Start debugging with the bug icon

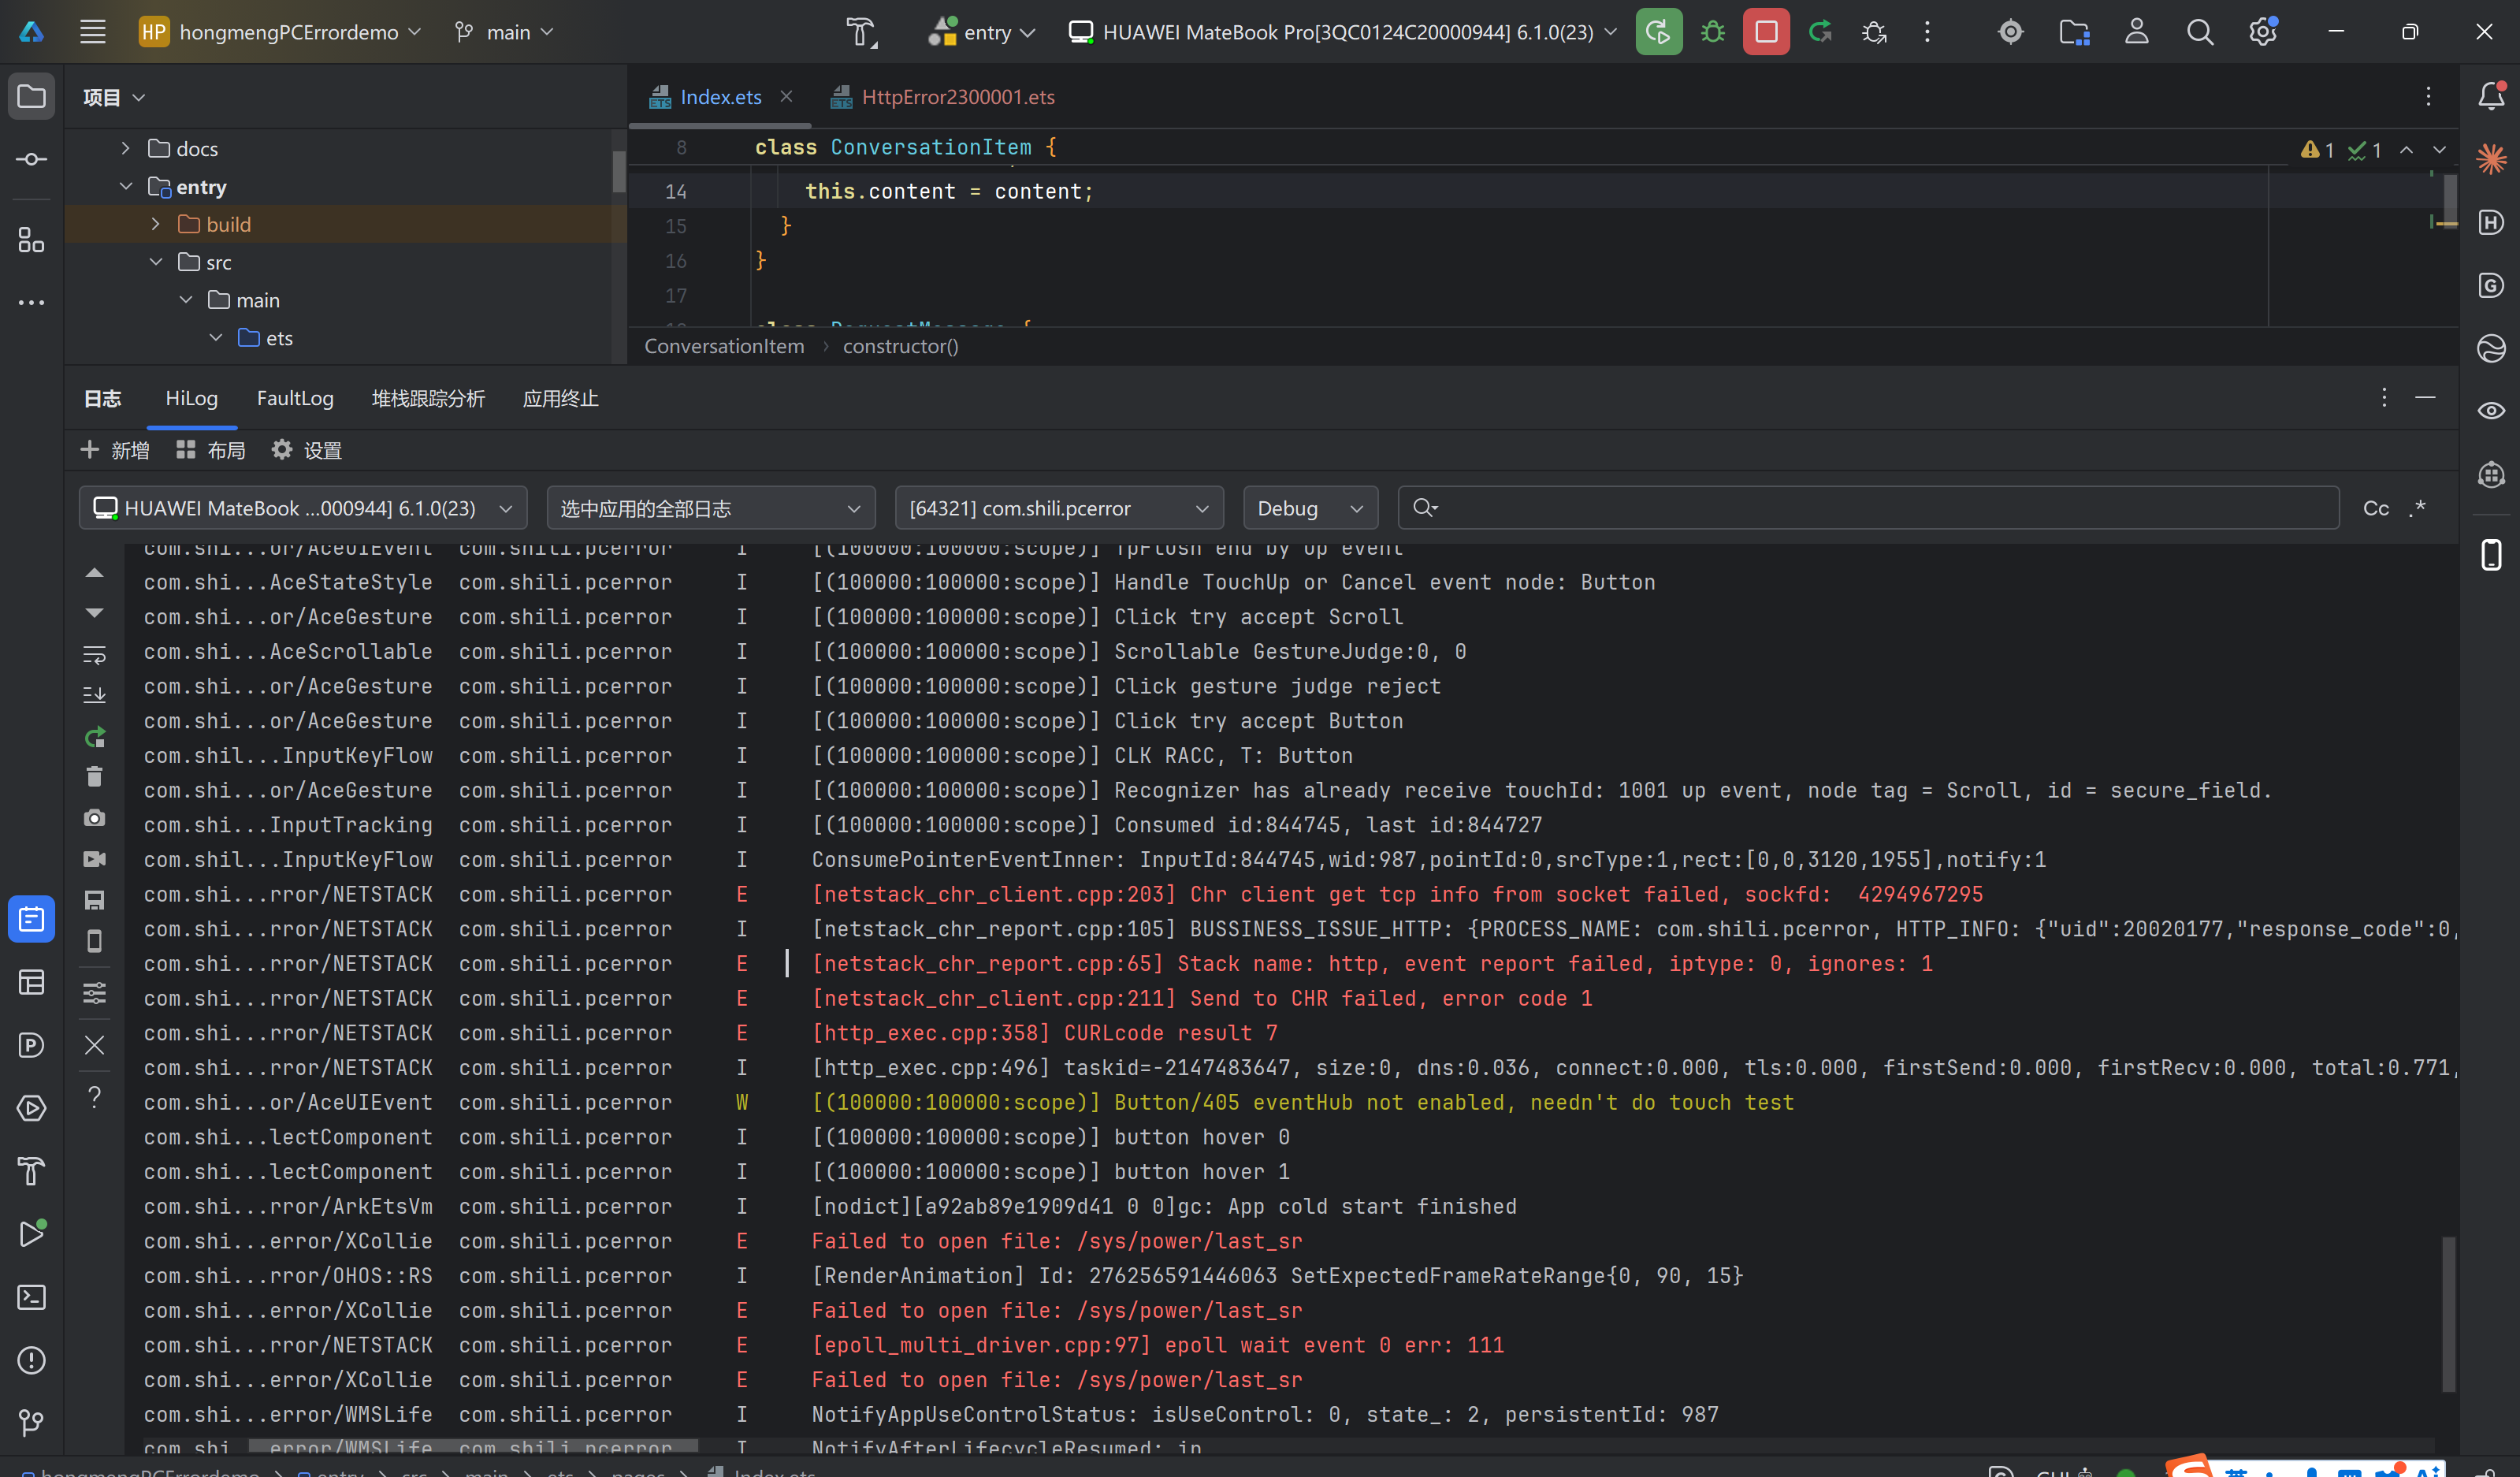coord(1713,32)
